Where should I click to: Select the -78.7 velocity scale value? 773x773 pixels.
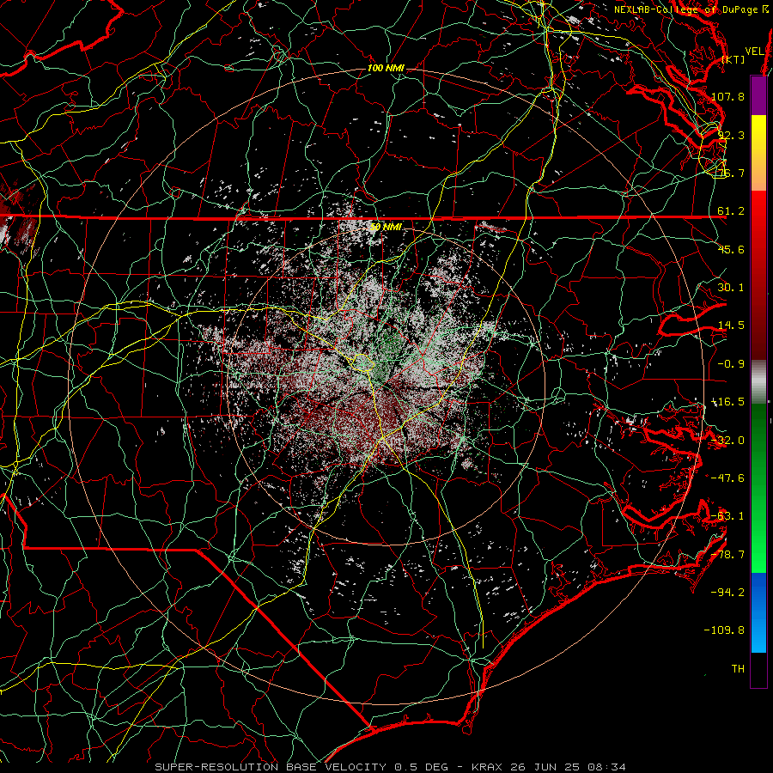point(727,555)
